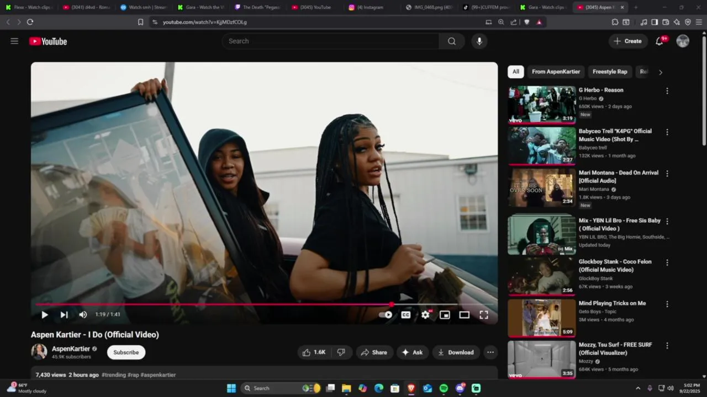
Task: Open the browser extensions puzzle icon
Action: [x=615, y=22]
